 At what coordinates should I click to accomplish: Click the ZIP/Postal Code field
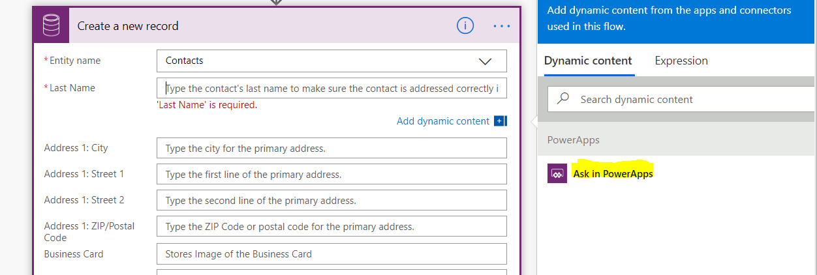[x=331, y=227]
